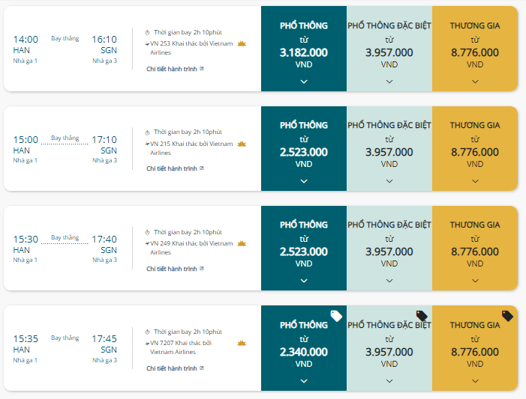Screen dimensions: 526x399
Task: Click the white tag icon on Phổ Thông 2.340.000
Action: point(336,316)
